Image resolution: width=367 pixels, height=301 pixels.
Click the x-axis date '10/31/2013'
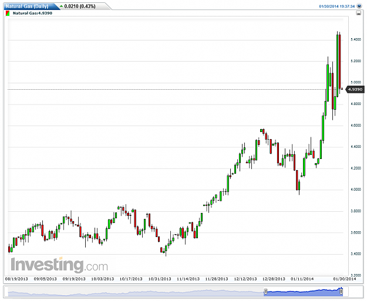(160, 279)
